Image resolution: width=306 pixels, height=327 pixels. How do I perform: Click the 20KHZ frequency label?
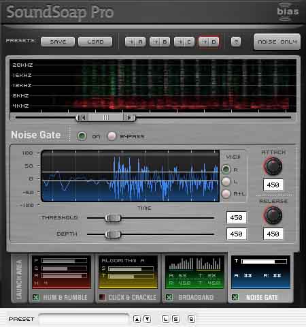click(x=22, y=65)
